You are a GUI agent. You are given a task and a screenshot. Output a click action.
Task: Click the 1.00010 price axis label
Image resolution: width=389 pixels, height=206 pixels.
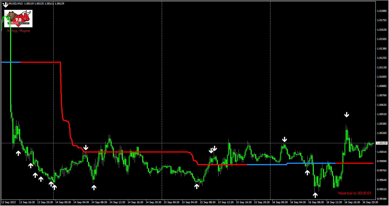[x=382, y=152]
